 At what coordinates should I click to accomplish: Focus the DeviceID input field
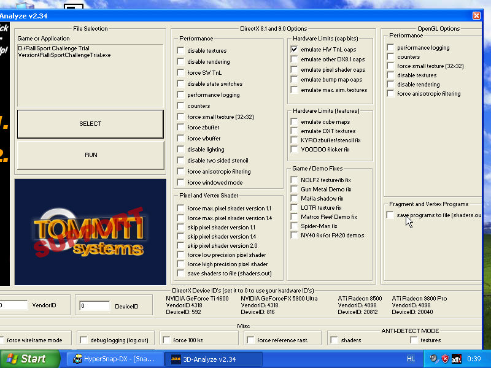95,305
